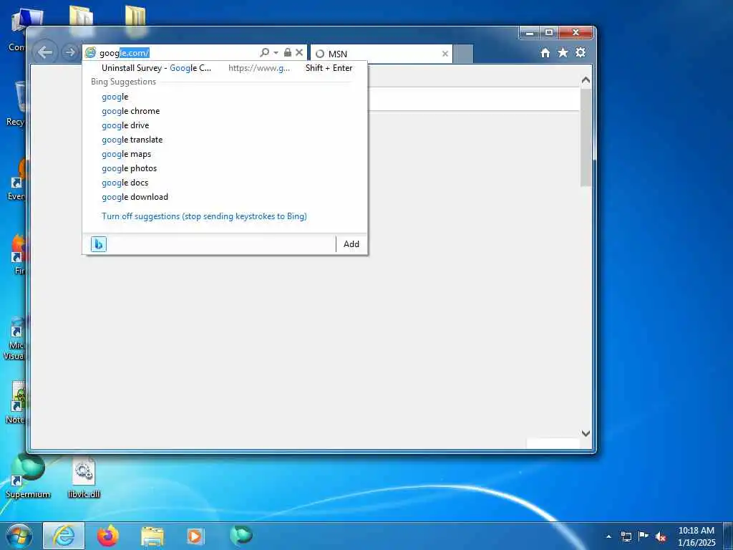Click 'Turn off suggestions' link

[x=204, y=216]
